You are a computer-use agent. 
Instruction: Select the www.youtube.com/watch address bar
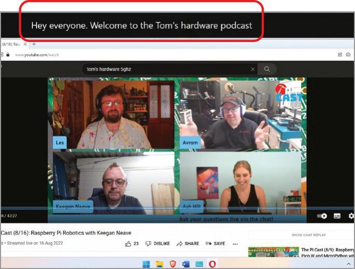(37, 55)
